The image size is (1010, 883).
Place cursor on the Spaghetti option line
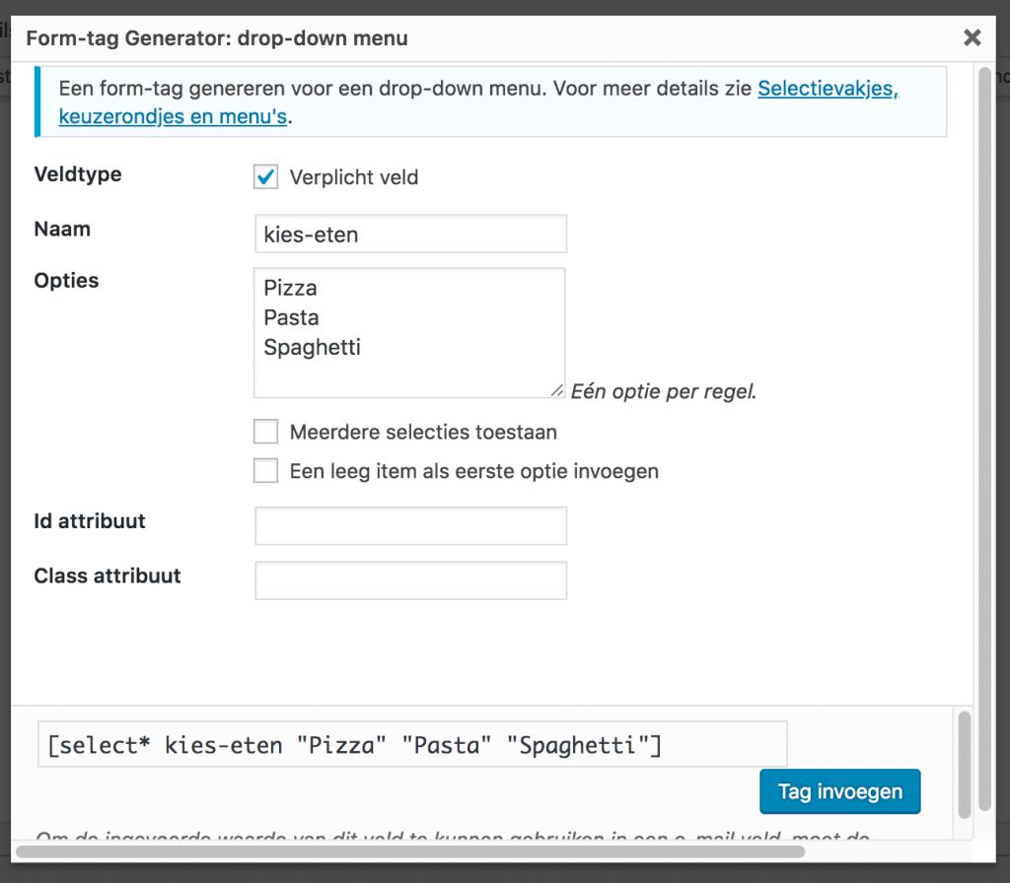[x=313, y=348]
